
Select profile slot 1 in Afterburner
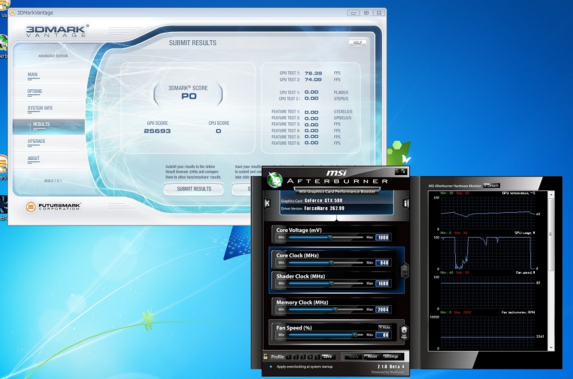coord(289,357)
